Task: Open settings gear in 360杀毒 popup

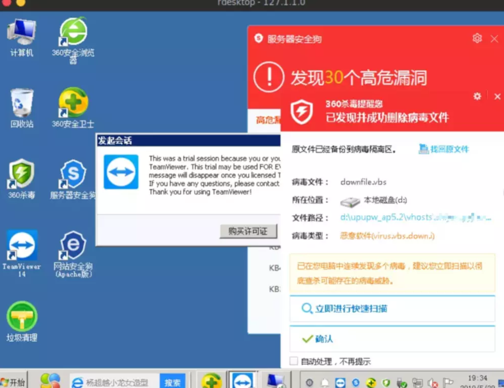Action: (x=477, y=96)
